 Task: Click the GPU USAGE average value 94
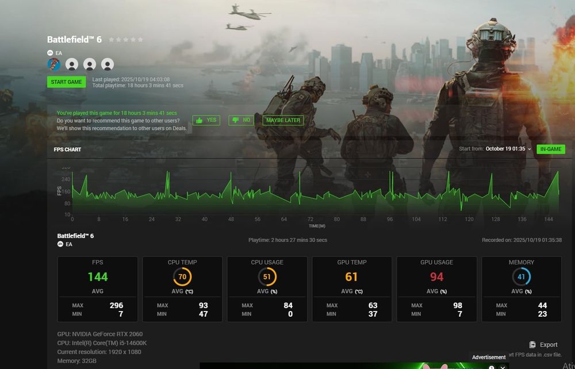(x=436, y=276)
